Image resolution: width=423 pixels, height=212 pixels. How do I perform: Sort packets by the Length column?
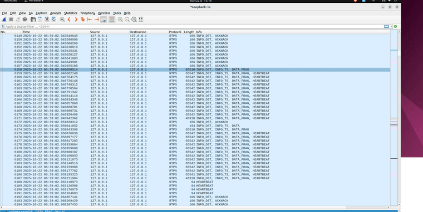[x=189, y=32]
